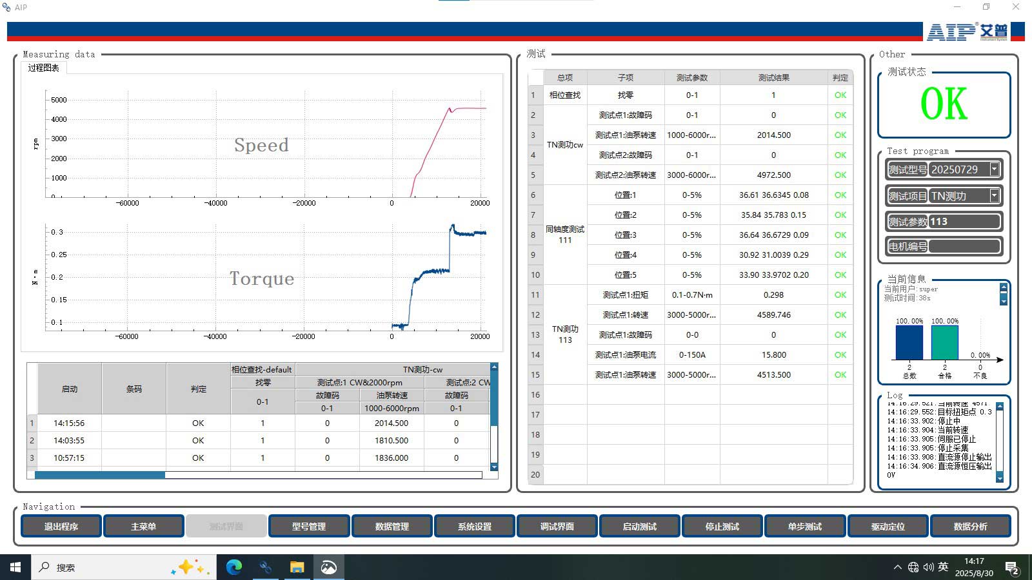Open 数据管理 from the navigation bar

pos(392,527)
